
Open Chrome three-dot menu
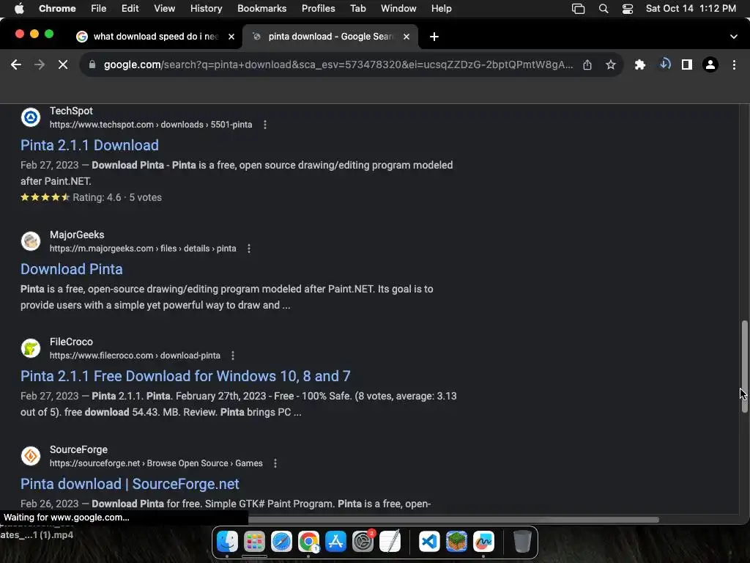(x=734, y=65)
